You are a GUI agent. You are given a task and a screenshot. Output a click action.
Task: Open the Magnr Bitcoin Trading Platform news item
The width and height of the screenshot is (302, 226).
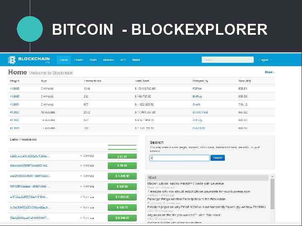click(x=185, y=184)
